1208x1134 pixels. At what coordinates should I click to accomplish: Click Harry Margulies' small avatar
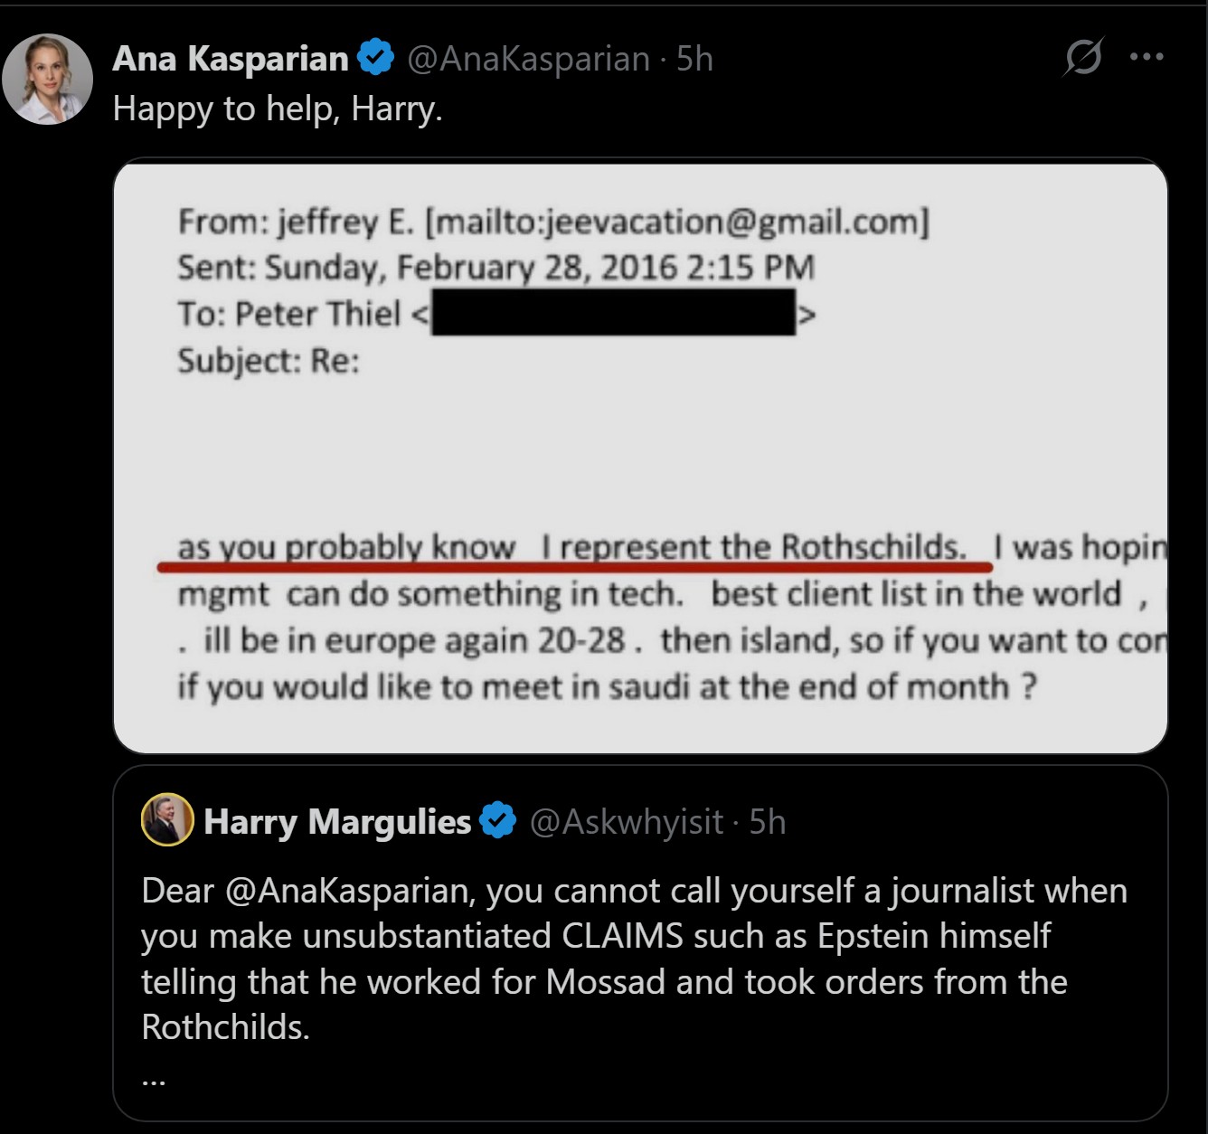pos(168,819)
